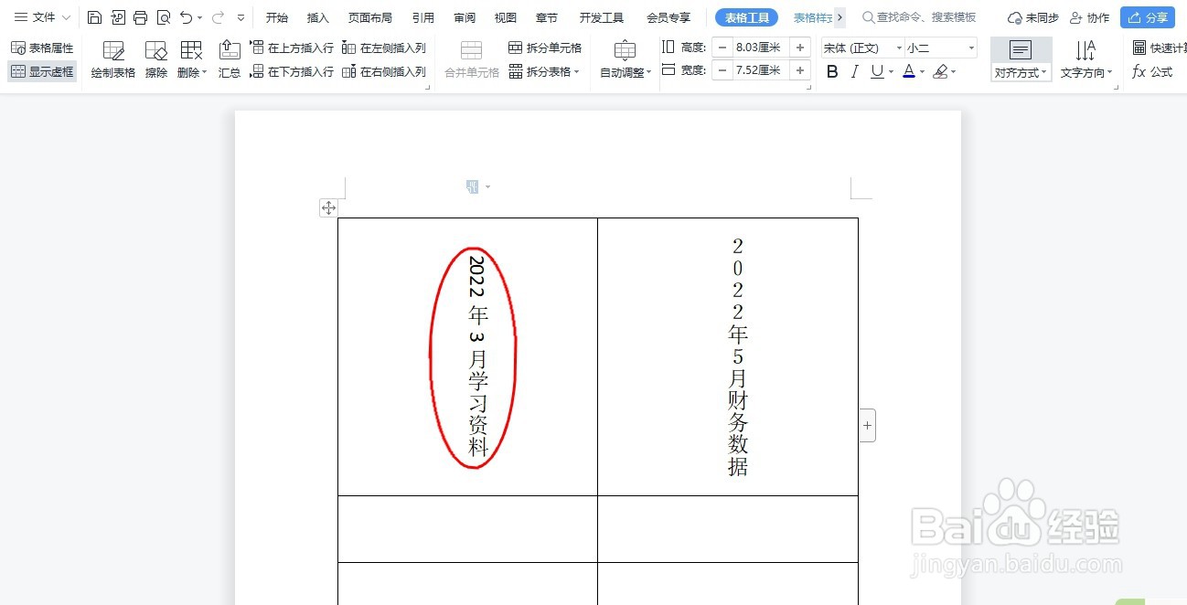Switch to the 页面布局 tab

[x=370, y=17]
